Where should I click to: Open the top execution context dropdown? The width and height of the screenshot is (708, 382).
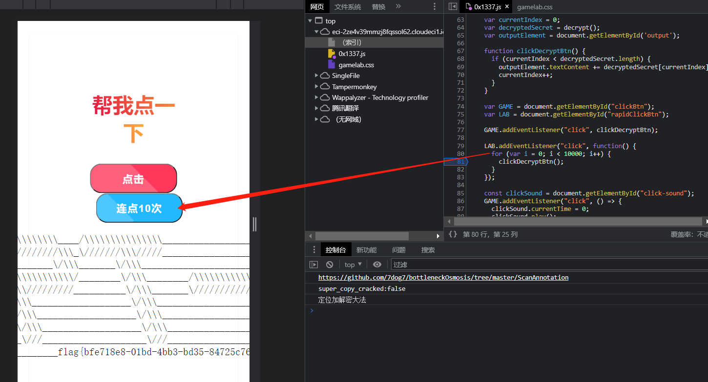pyautogui.click(x=353, y=265)
